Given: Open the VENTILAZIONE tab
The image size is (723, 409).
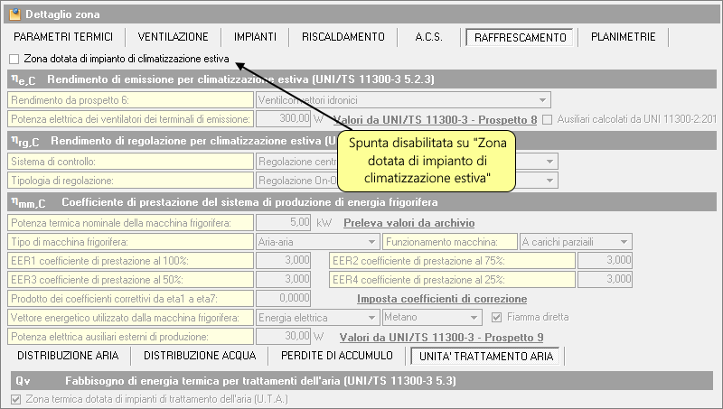Looking at the screenshot, I should tap(174, 37).
